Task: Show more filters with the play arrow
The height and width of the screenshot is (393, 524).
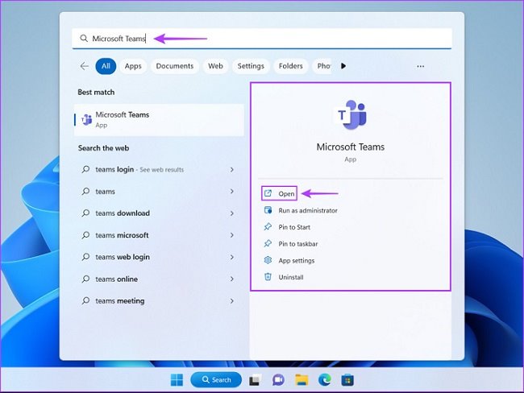Action: [343, 66]
